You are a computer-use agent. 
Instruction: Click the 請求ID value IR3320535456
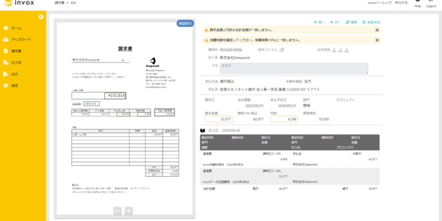pos(231,50)
